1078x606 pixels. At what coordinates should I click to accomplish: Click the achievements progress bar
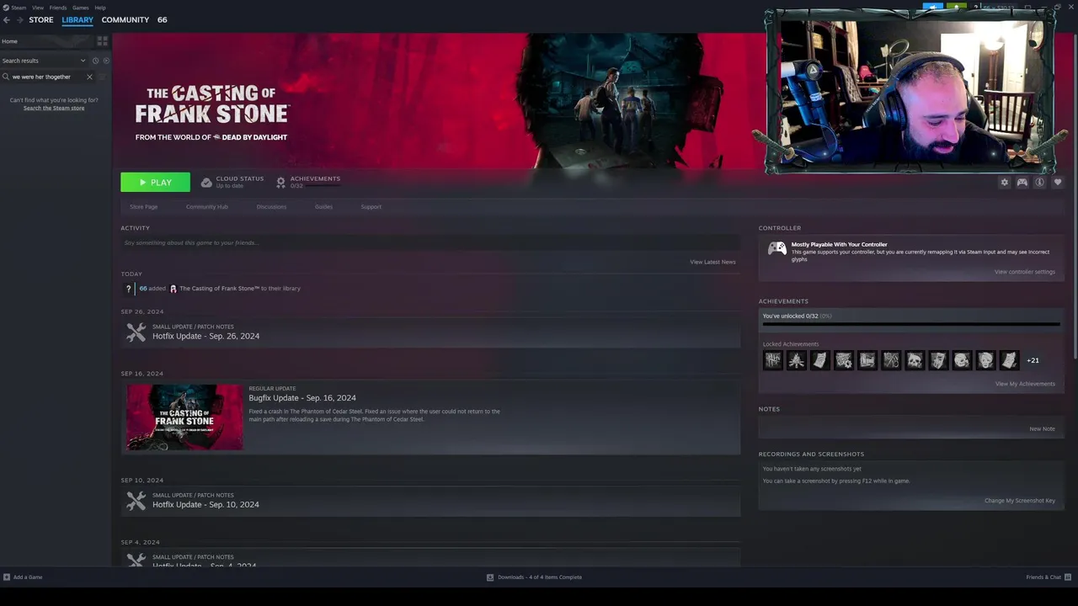[x=911, y=323]
